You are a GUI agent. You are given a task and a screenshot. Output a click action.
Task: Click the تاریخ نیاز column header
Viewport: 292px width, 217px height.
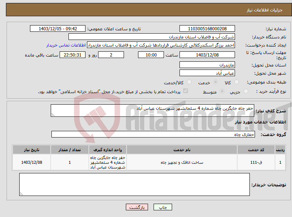[31, 150]
